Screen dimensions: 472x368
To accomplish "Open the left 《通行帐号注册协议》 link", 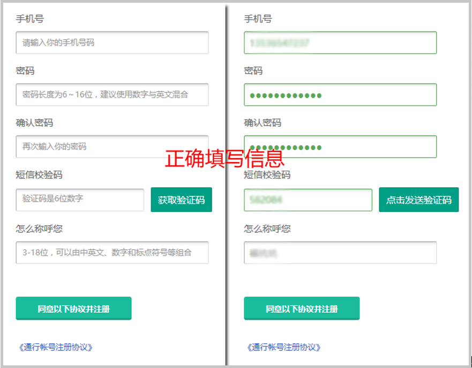I will [x=56, y=347].
